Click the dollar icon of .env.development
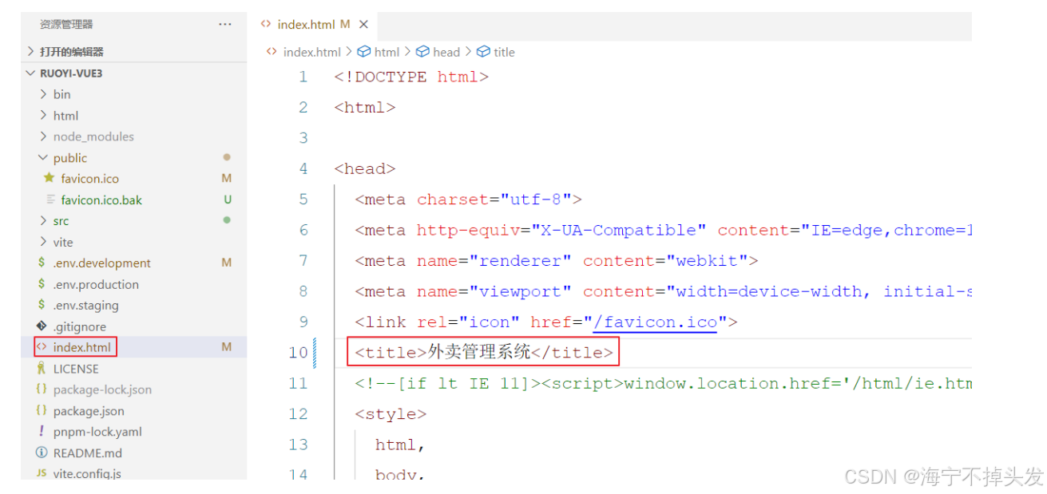1047x494 pixels. 42,263
